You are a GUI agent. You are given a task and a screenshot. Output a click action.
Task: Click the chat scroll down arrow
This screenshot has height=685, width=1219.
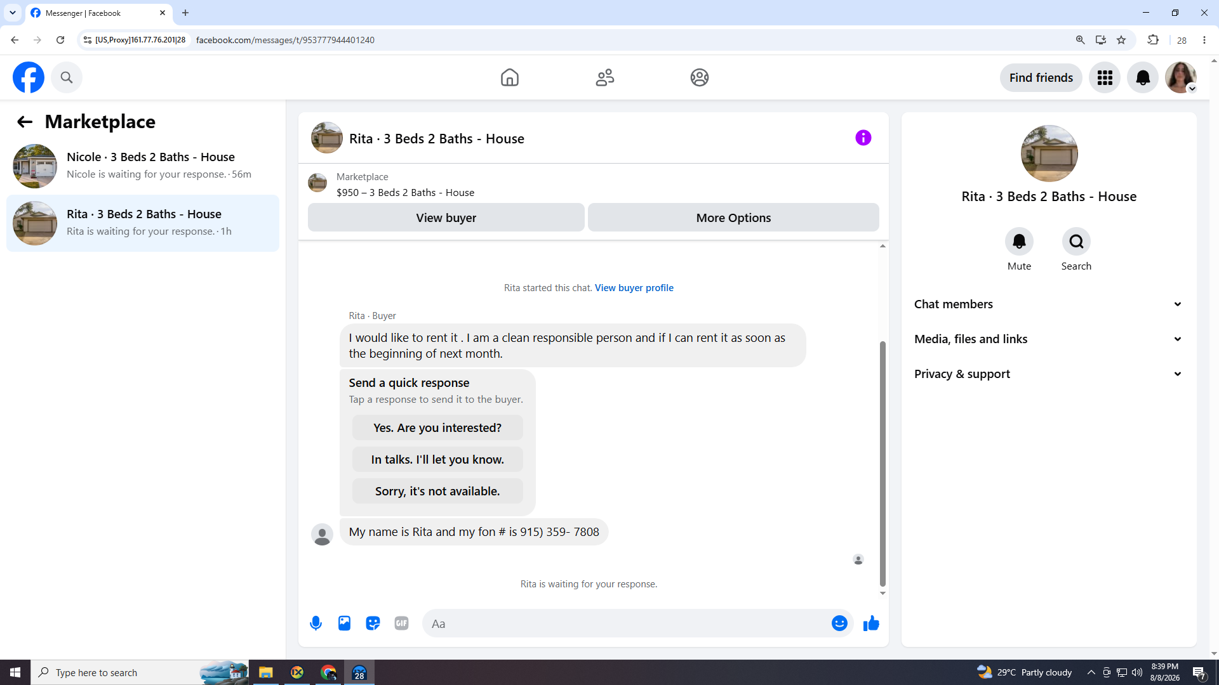point(883,594)
